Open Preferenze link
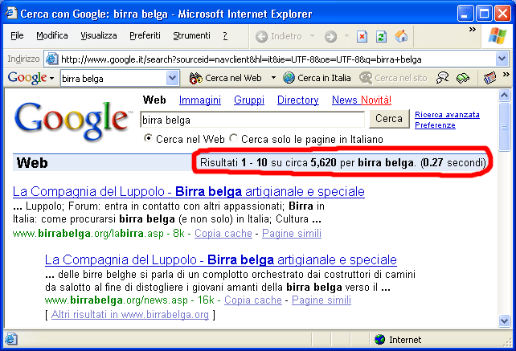This screenshot has width=516, height=351. click(435, 125)
